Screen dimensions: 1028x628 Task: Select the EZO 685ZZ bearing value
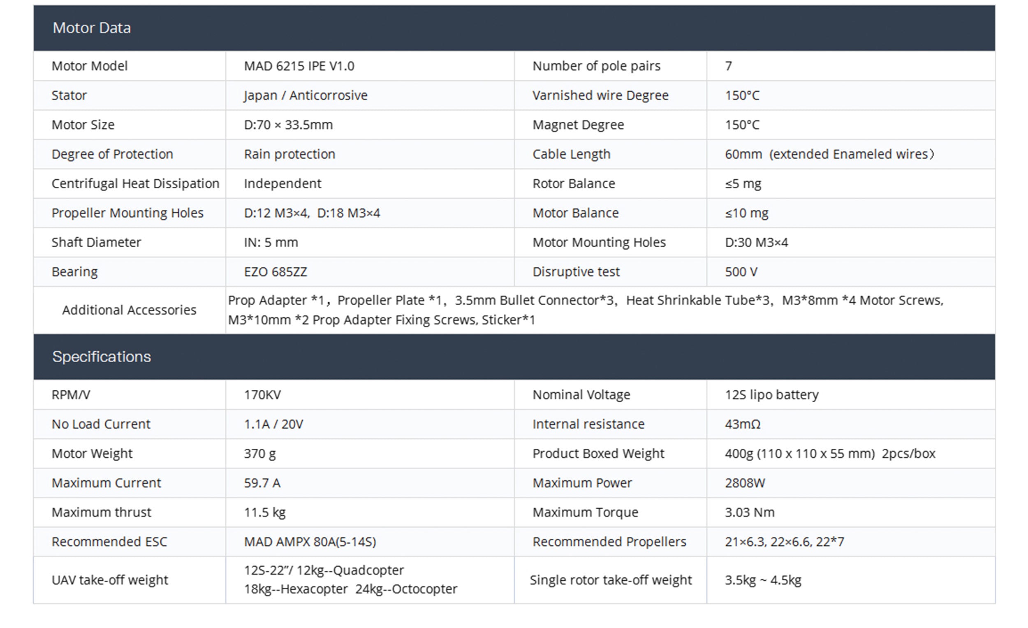coord(276,272)
